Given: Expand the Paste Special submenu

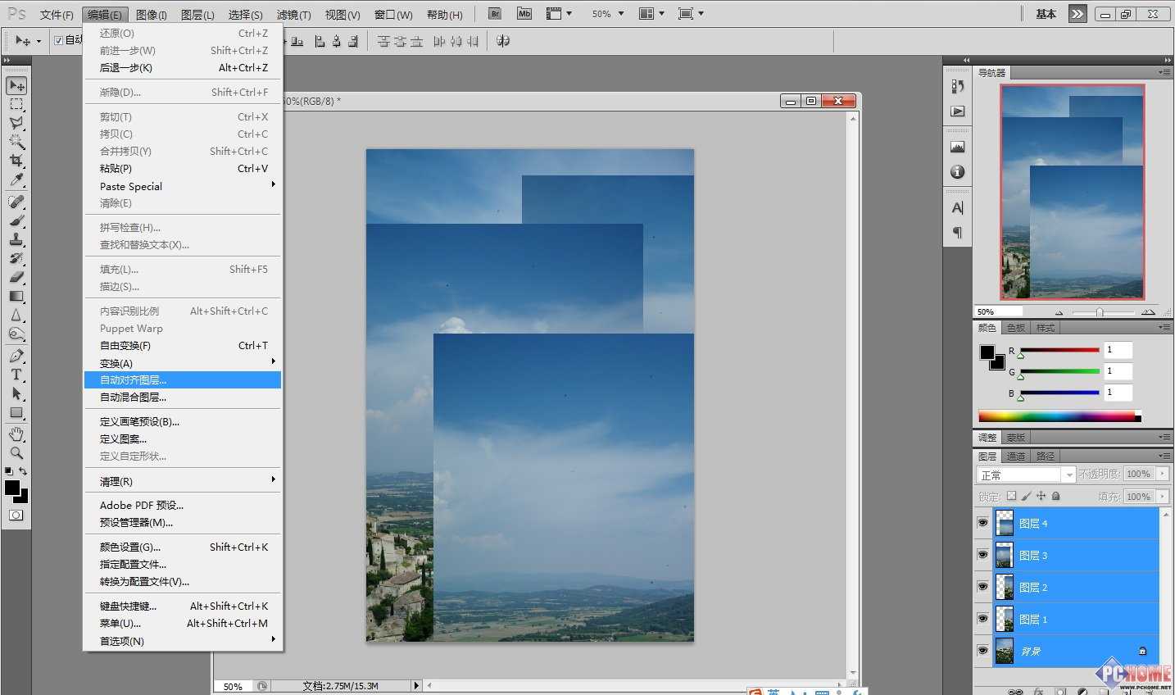Looking at the screenshot, I should pyautogui.click(x=183, y=186).
